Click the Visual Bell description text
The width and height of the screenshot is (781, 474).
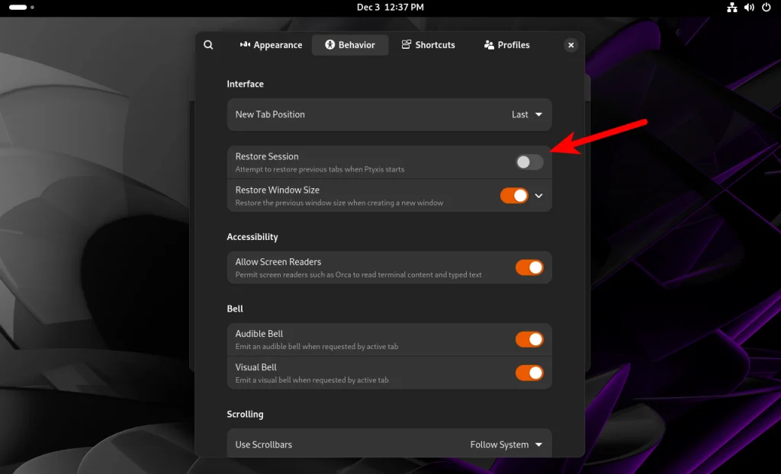[x=312, y=380]
